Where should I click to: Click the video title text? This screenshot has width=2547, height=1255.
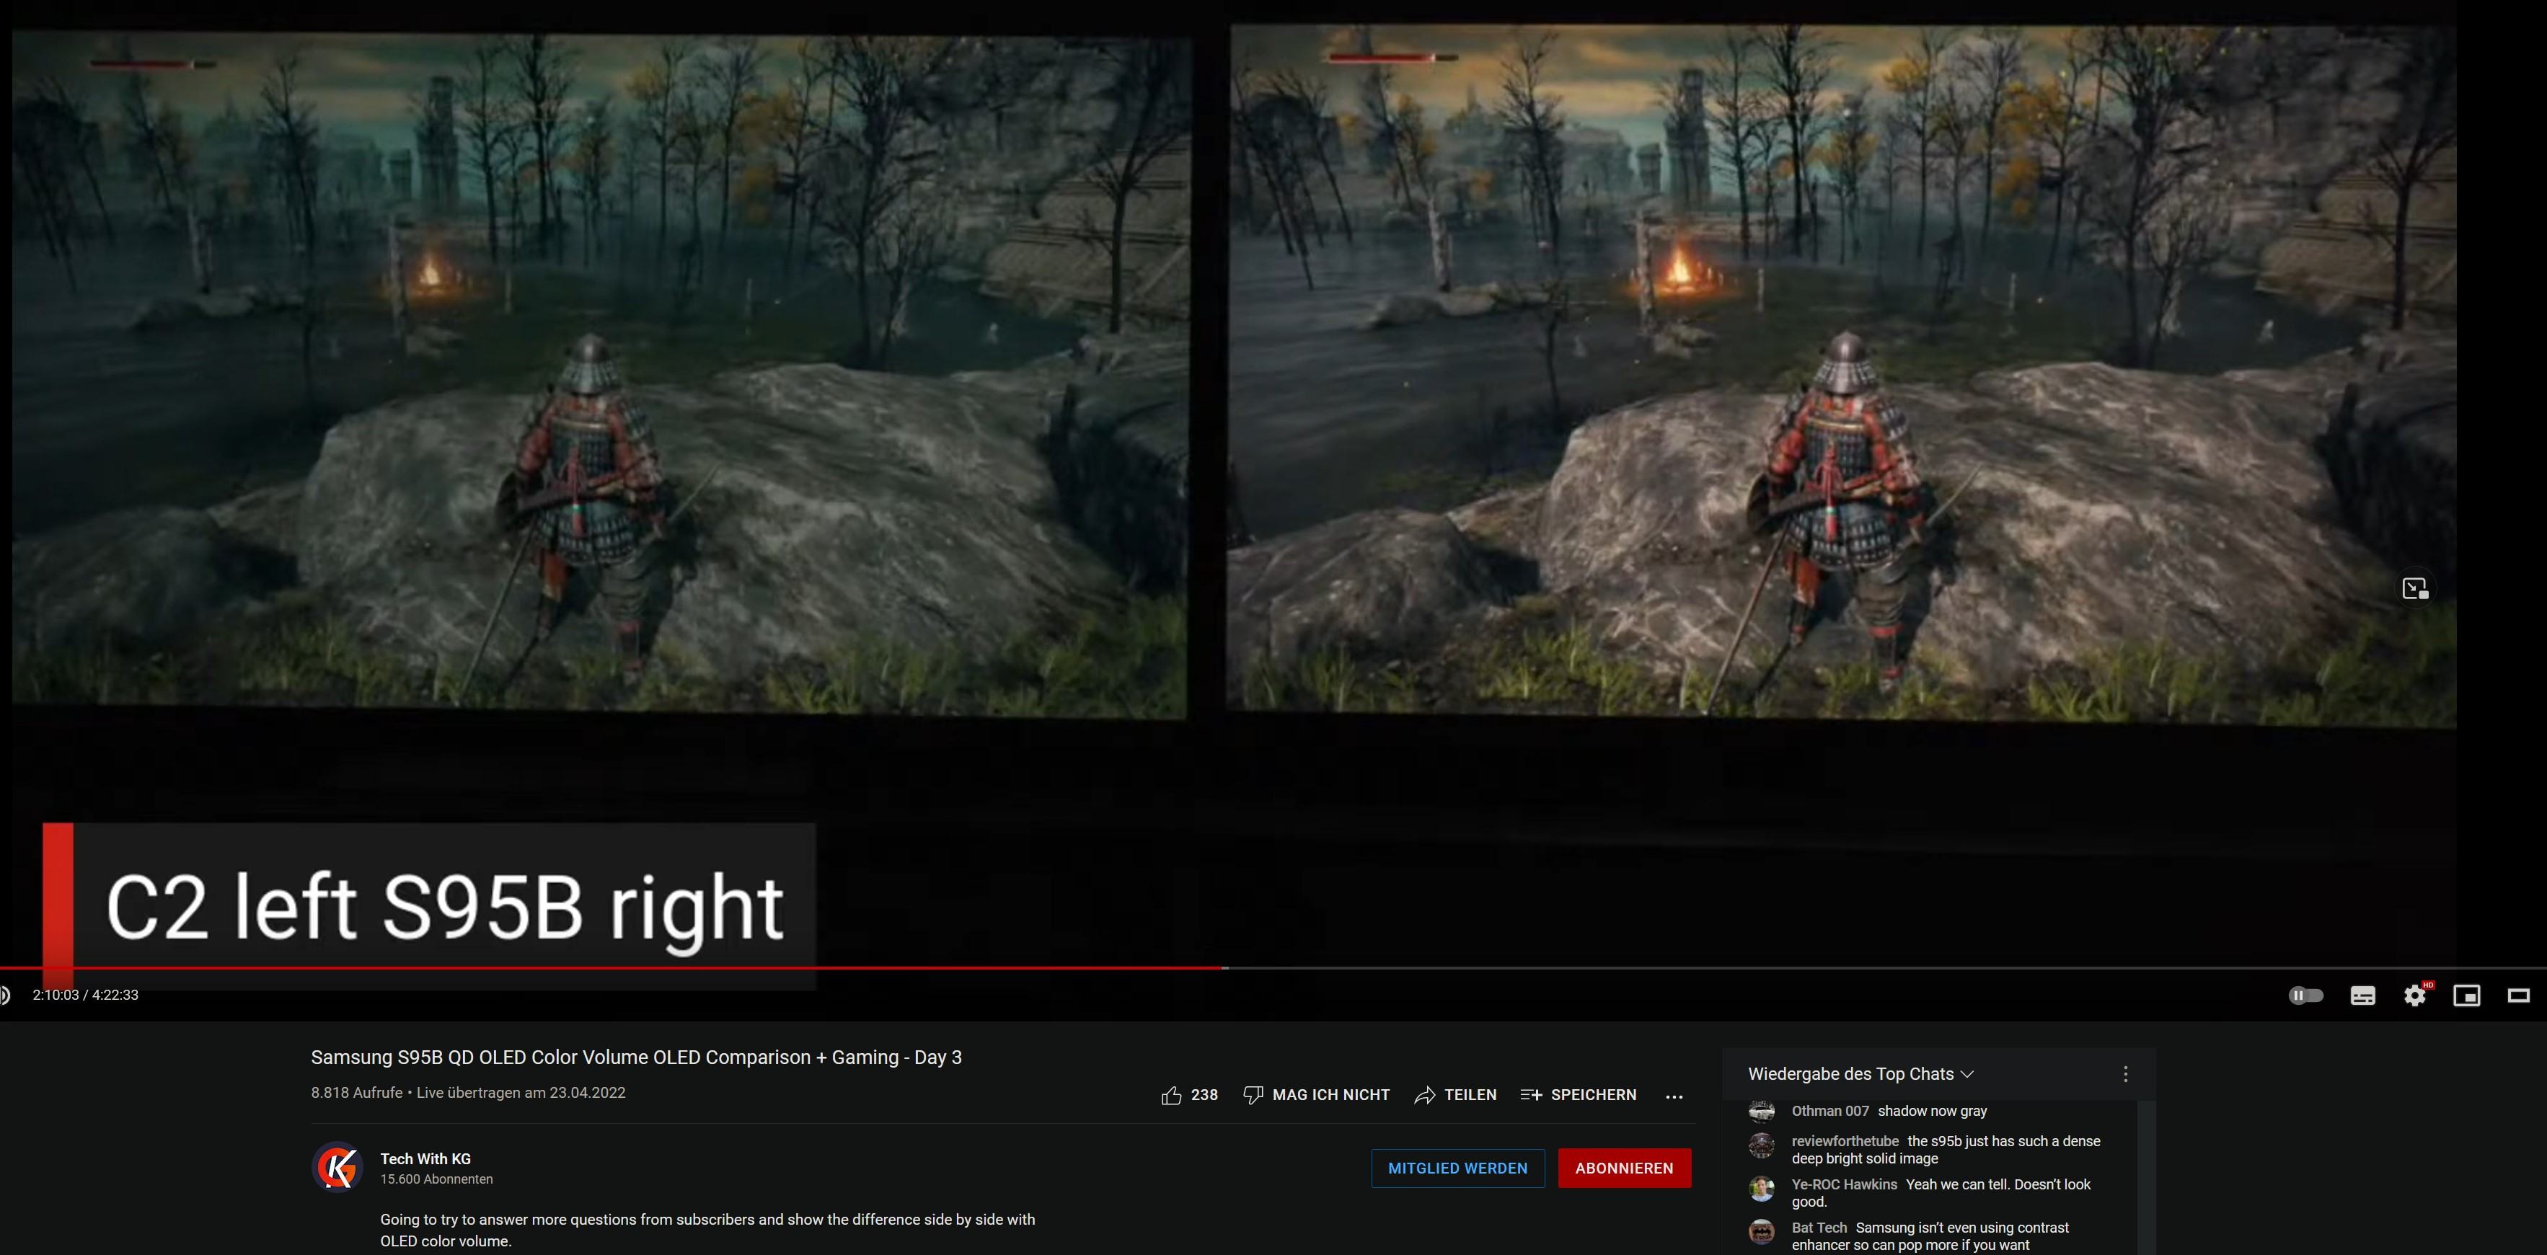(x=636, y=1057)
